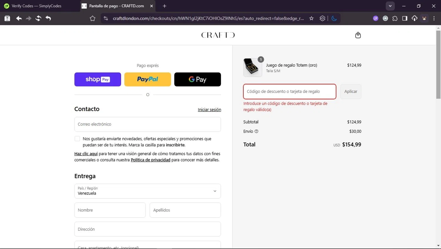Pay with PayPal button
Image resolution: width=441 pixels, height=249 pixels.
(x=148, y=79)
